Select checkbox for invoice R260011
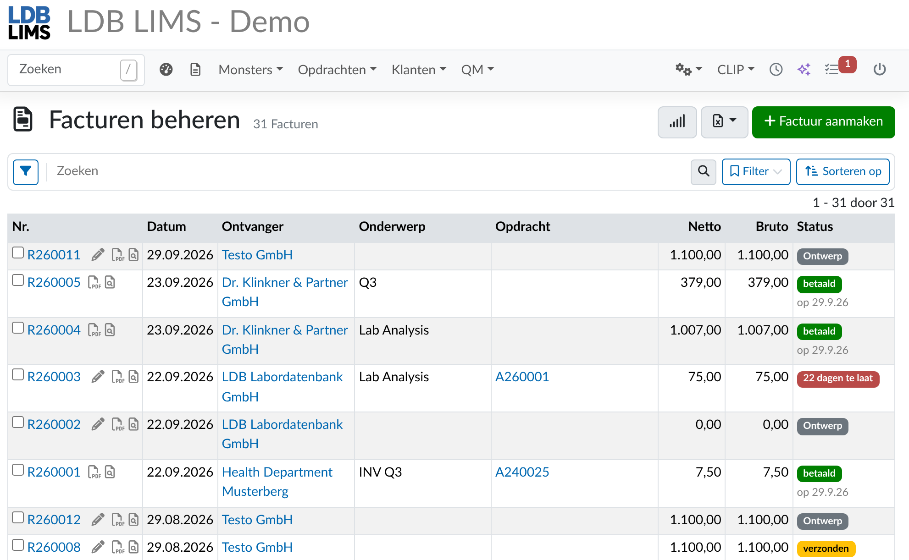 18,253
